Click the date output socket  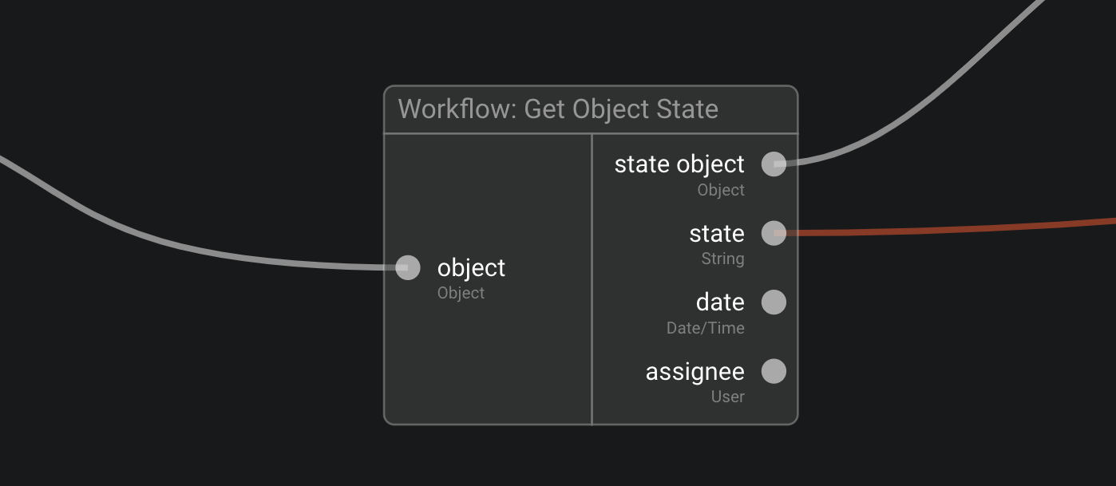click(773, 302)
